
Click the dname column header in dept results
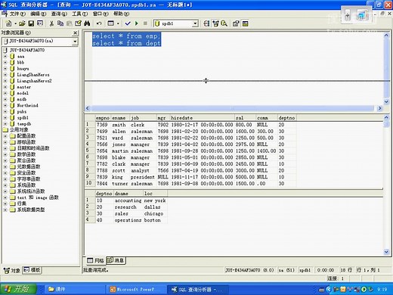coord(128,194)
